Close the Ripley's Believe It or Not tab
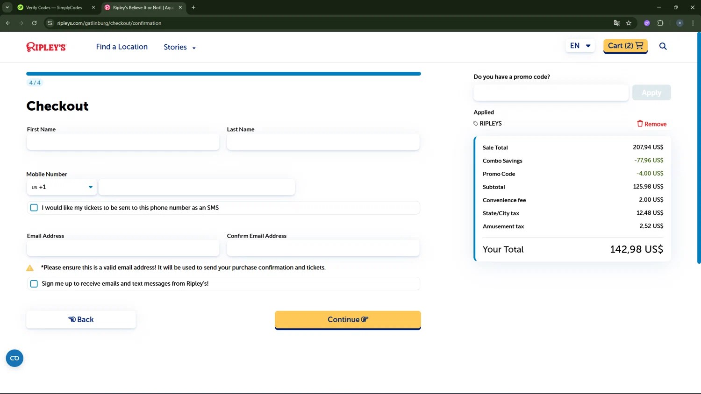 [180, 7]
